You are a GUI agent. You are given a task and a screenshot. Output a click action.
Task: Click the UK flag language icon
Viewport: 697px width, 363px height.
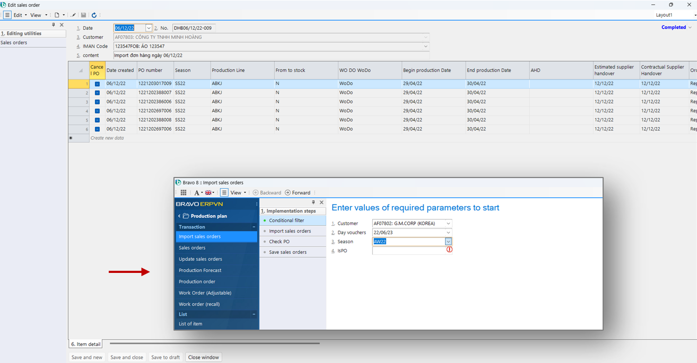pos(208,193)
